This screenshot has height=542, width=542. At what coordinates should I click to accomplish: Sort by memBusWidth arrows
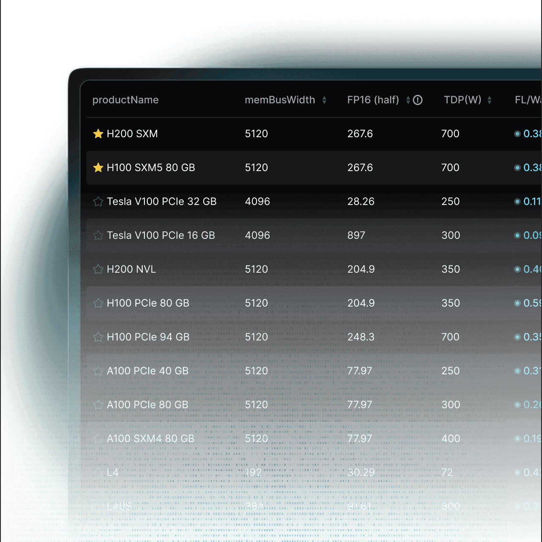[x=324, y=100]
